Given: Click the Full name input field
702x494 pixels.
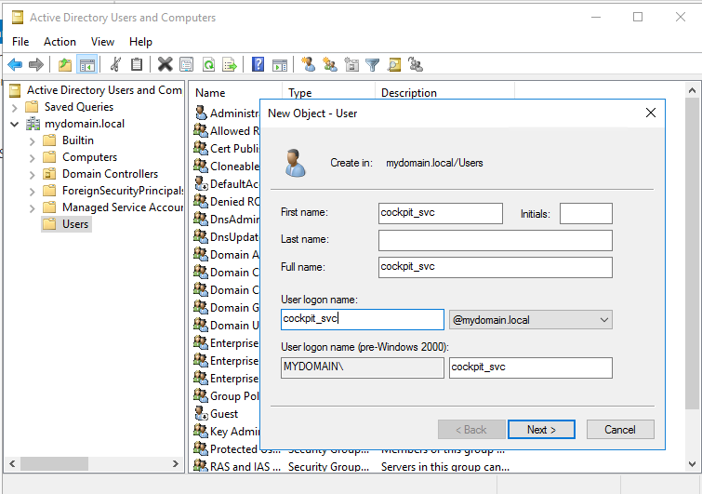Looking at the screenshot, I should coord(496,267).
